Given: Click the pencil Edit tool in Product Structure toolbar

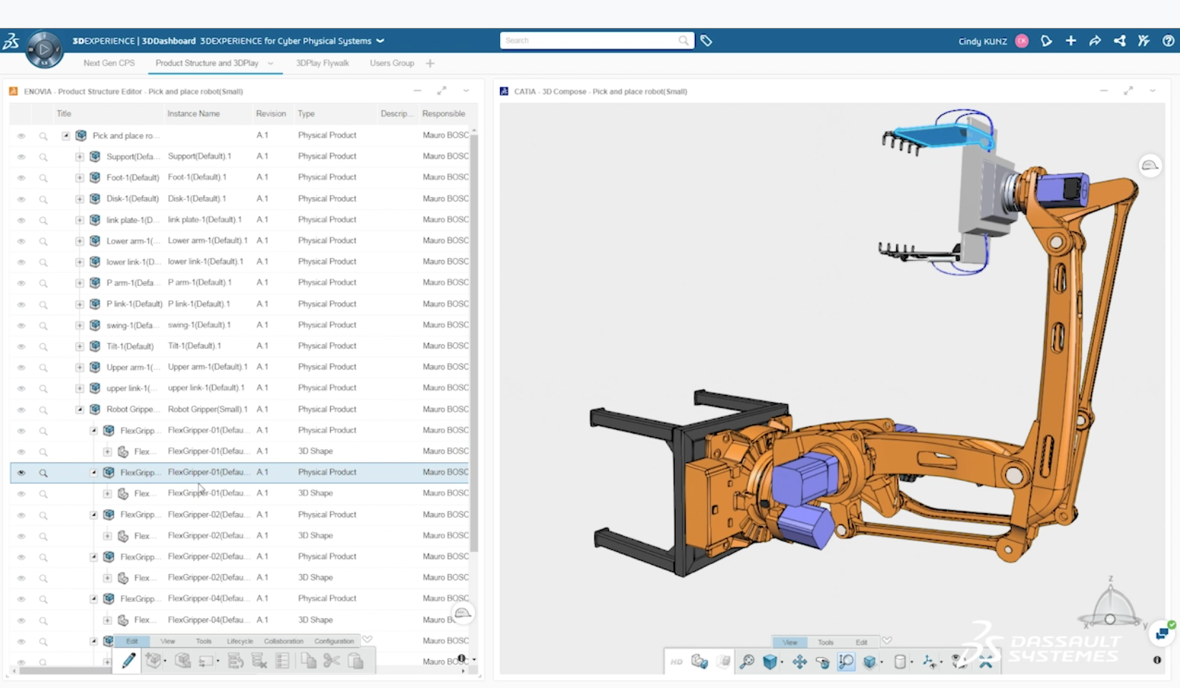Looking at the screenshot, I should tap(128, 661).
